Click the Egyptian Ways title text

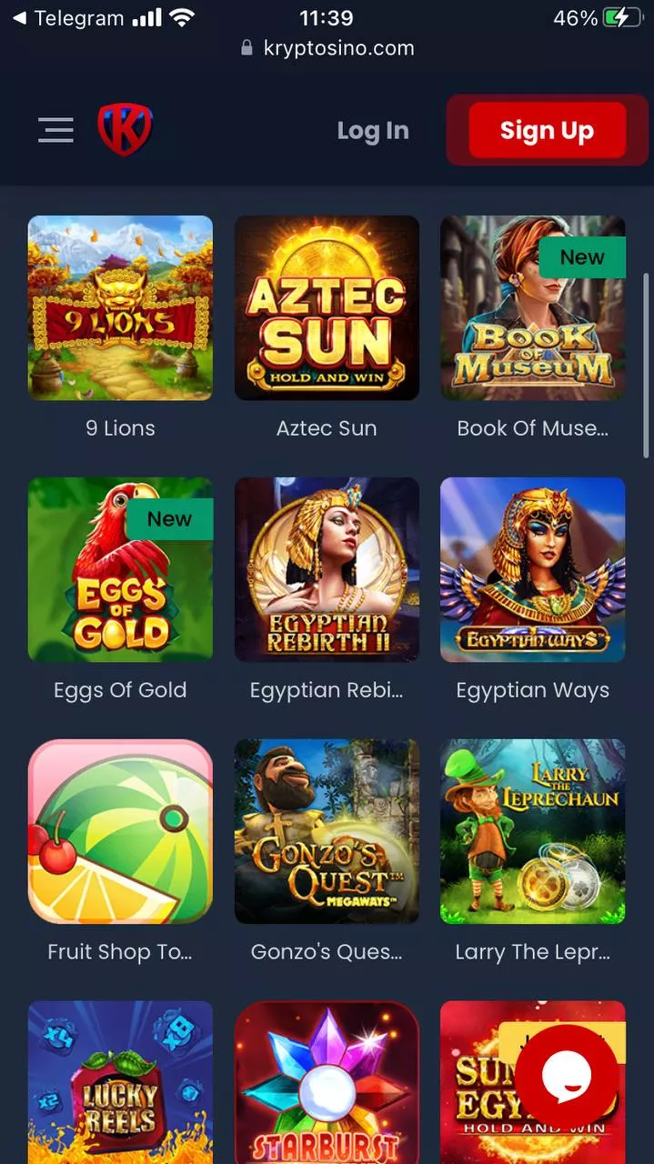[533, 690]
